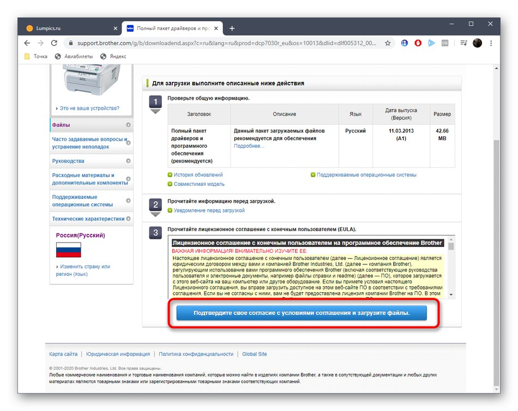Open the blue globe extension icon
518x411 pixels.
(405, 43)
